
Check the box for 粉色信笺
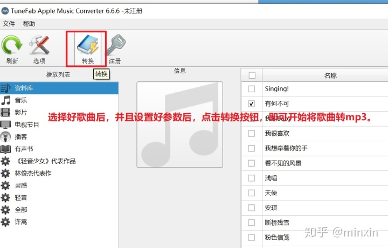pos(252,237)
